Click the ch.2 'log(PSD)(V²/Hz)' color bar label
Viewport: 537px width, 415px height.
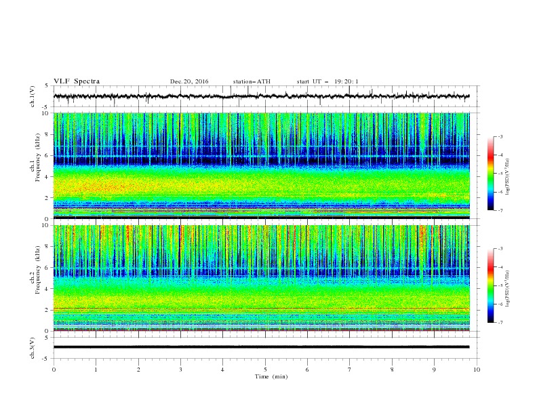coord(508,289)
